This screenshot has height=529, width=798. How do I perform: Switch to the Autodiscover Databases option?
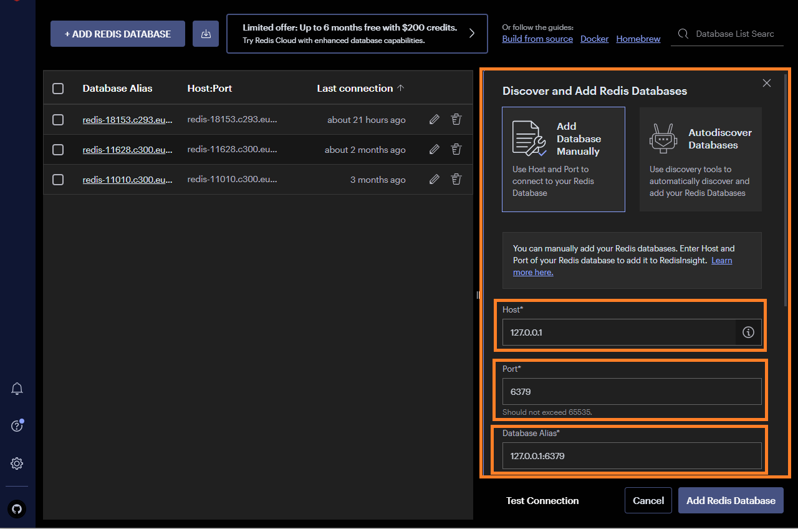tap(700, 159)
